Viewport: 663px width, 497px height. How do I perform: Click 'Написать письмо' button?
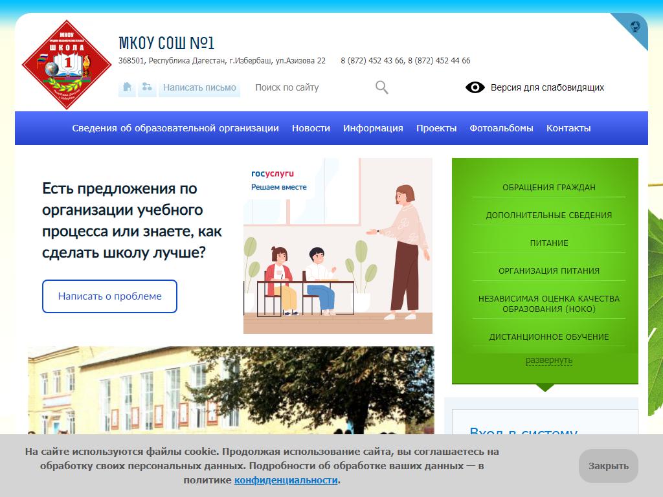coord(199,87)
